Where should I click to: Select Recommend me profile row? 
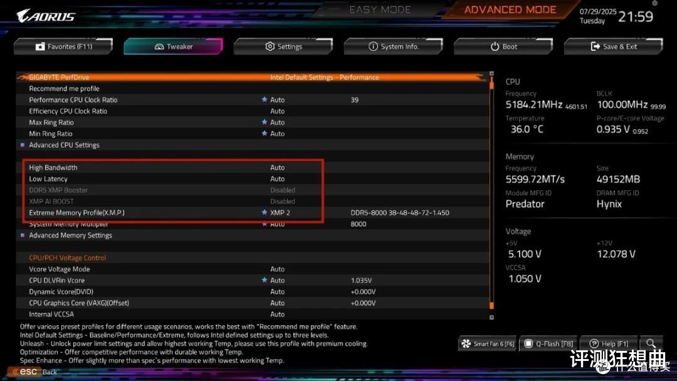(x=253, y=88)
